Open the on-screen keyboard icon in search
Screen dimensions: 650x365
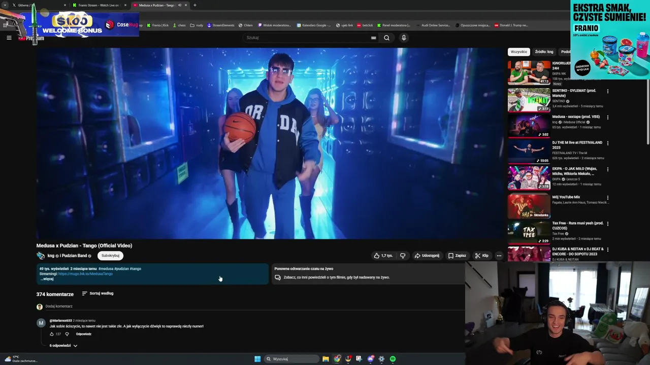(373, 38)
